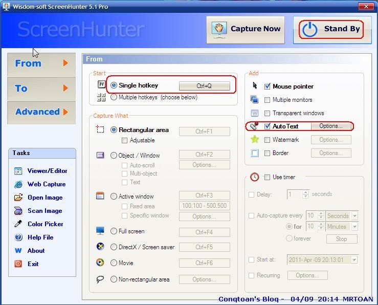Select the Non-rectangular area radio button
The width and height of the screenshot is (378, 305).
(x=114, y=279)
